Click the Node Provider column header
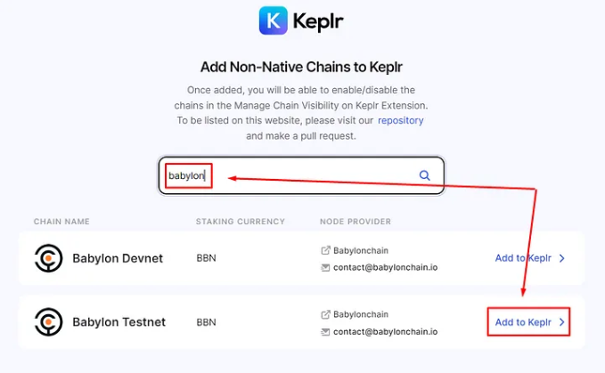This screenshot has width=605, height=373. (356, 222)
